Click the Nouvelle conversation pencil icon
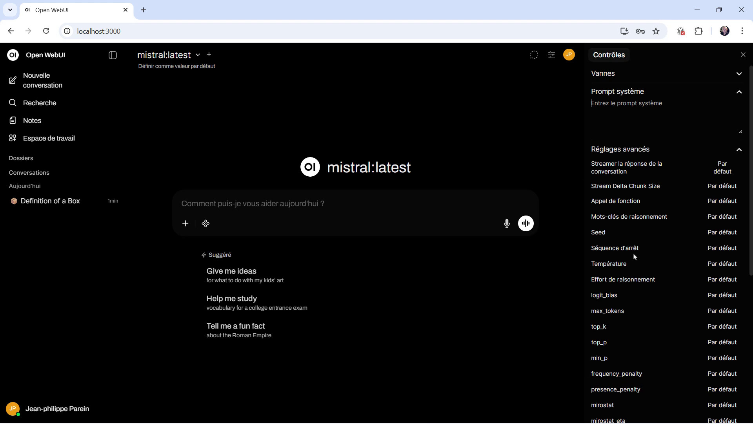Image resolution: width=753 pixels, height=424 pixels. [13, 80]
